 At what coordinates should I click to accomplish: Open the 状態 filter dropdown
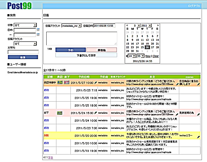pyautogui.click(x=25, y=25)
